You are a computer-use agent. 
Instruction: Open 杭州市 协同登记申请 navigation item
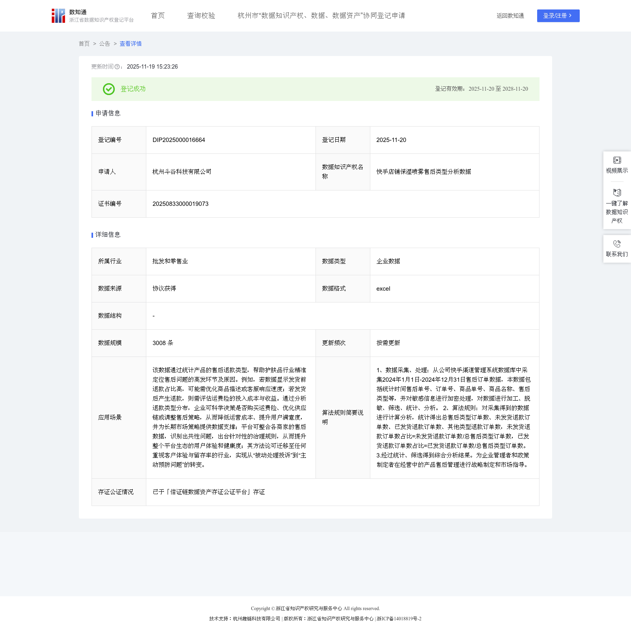[321, 16]
